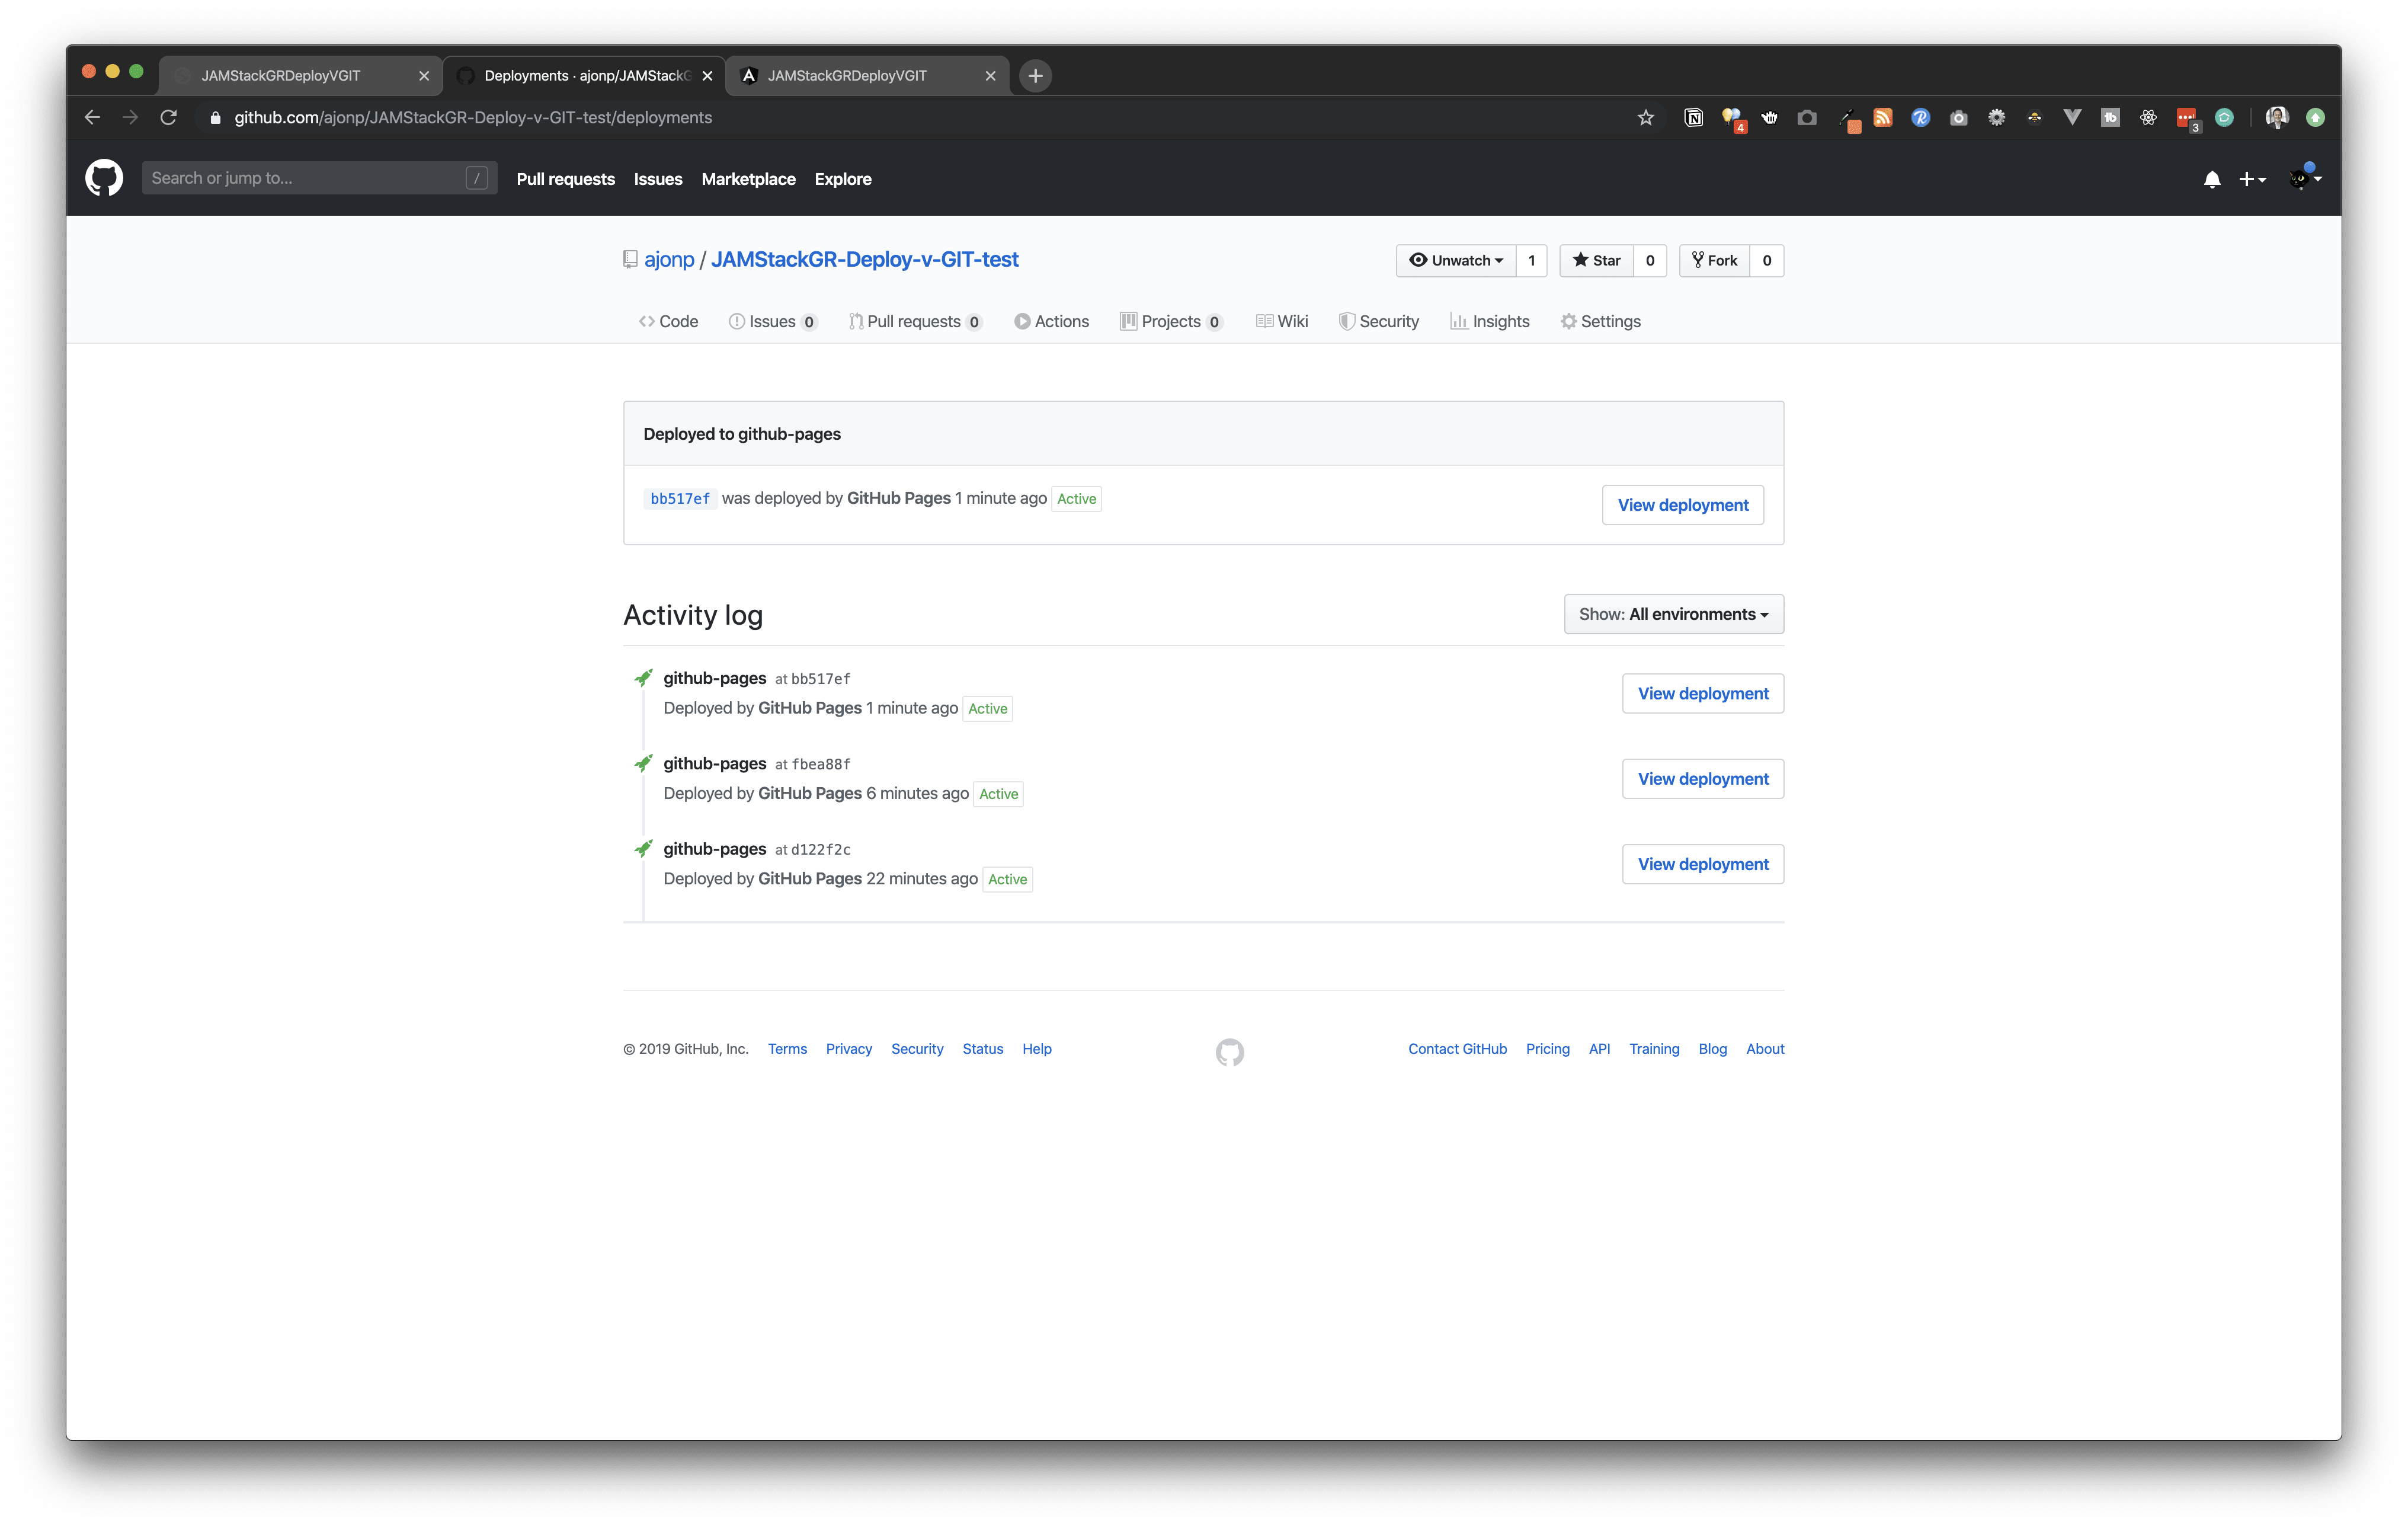Open JAMStackGR-Deploy-v-GIT-test repository link
2408x1528 pixels.
pyautogui.click(x=864, y=259)
